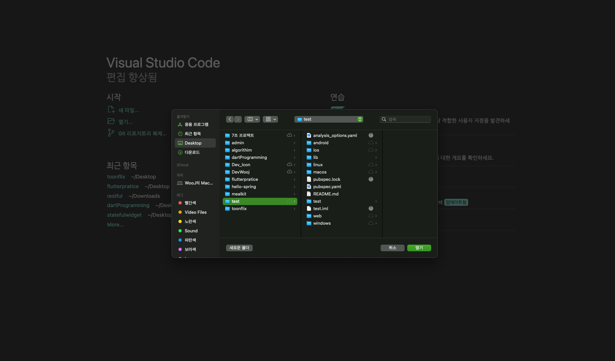This screenshot has width=615, height=361.
Task: Expand the toonflix folder chevron
Action: pos(295,208)
